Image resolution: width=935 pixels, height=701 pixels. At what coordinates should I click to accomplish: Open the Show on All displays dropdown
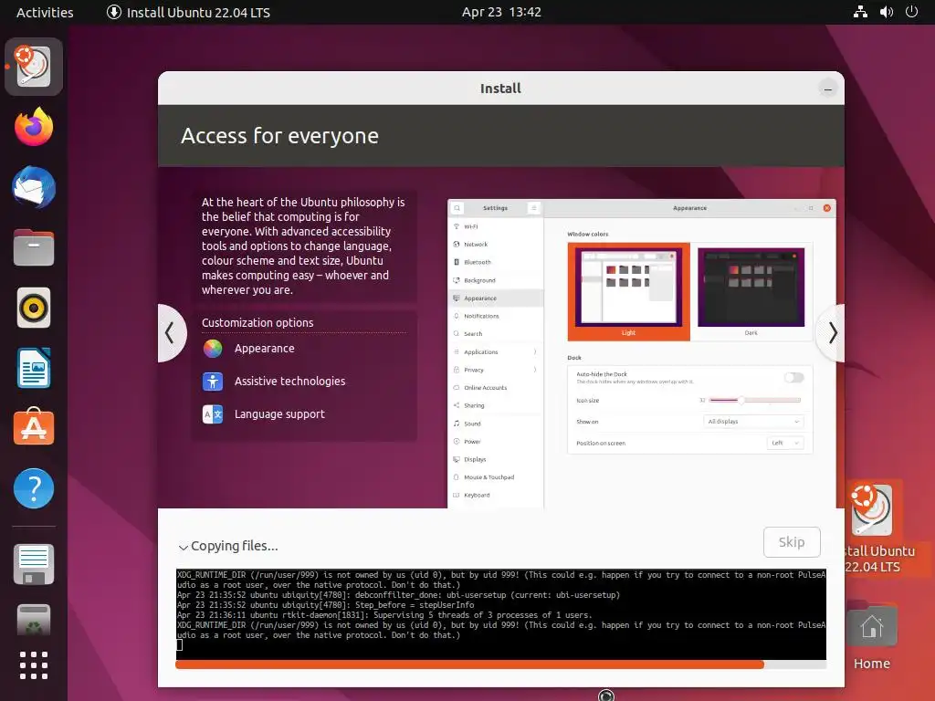click(753, 422)
